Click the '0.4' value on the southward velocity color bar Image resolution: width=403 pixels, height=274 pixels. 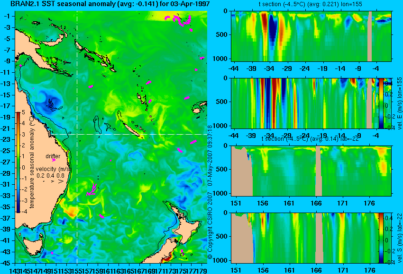pyautogui.click(x=389, y=218)
